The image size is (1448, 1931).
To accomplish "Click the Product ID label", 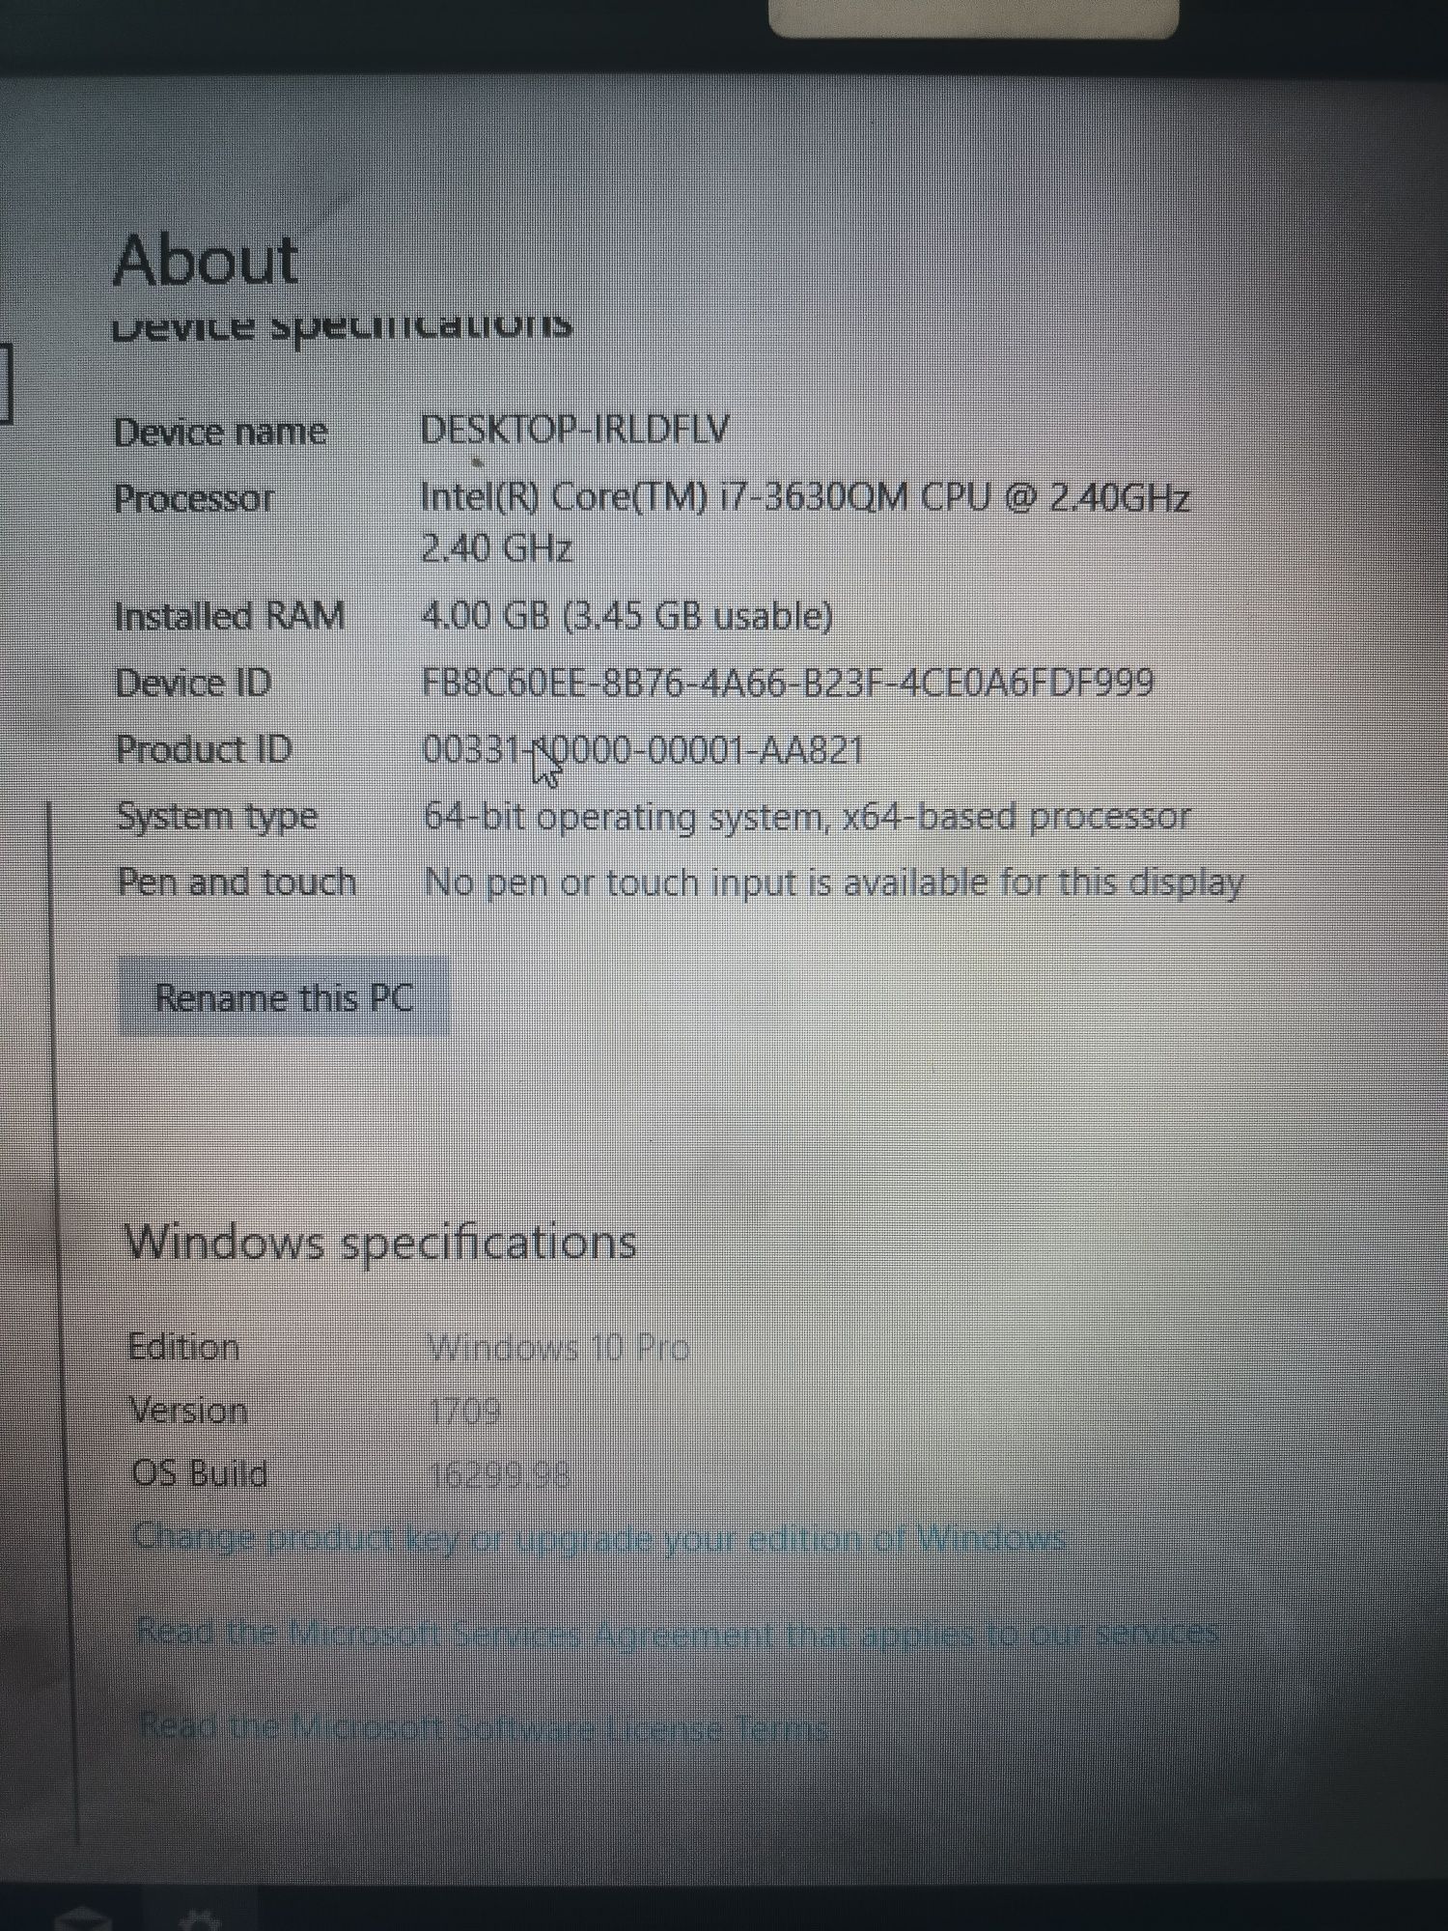I will pos(204,749).
